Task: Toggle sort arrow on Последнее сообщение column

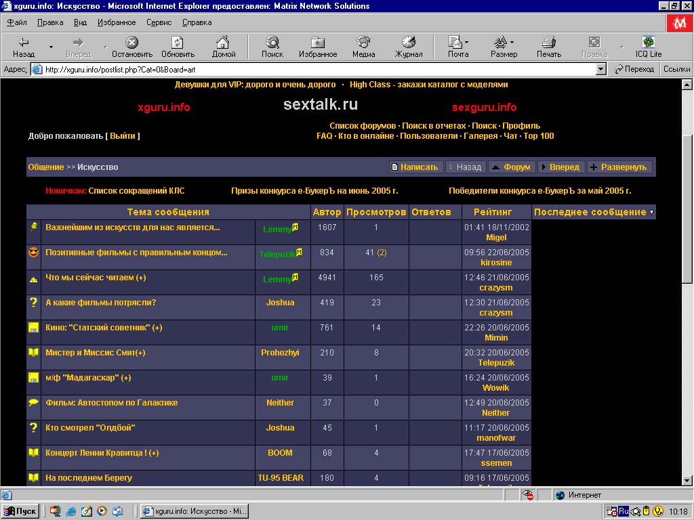Action: pyautogui.click(x=651, y=213)
